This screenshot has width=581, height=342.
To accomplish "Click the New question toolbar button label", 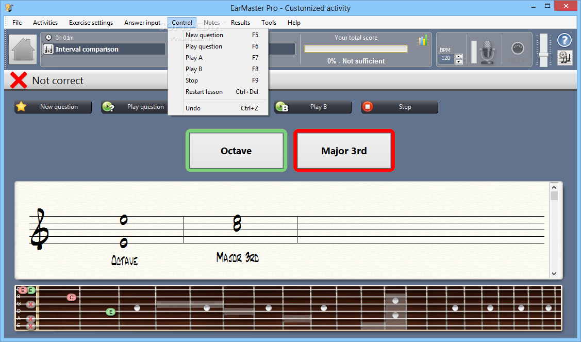I will click(59, 107).
